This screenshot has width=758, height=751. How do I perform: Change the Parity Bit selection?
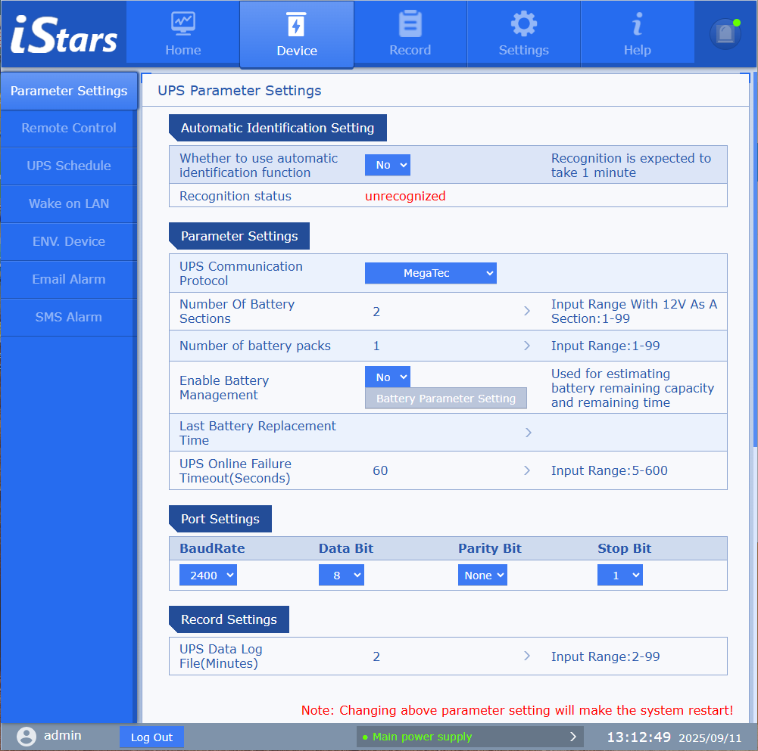point(482,576)
